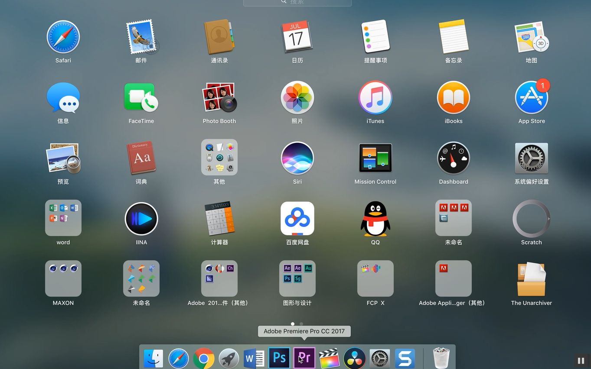
Task: Launch Dashboard
Action: [x=454, y=158]
